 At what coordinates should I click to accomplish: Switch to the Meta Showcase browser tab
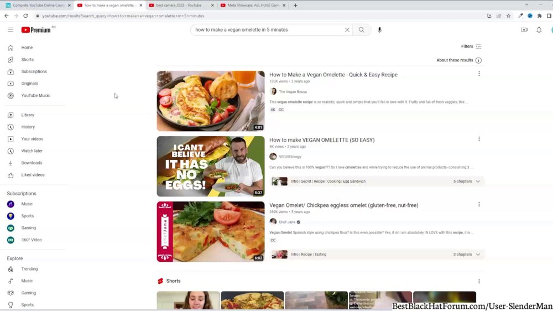(x=254, y=6)
